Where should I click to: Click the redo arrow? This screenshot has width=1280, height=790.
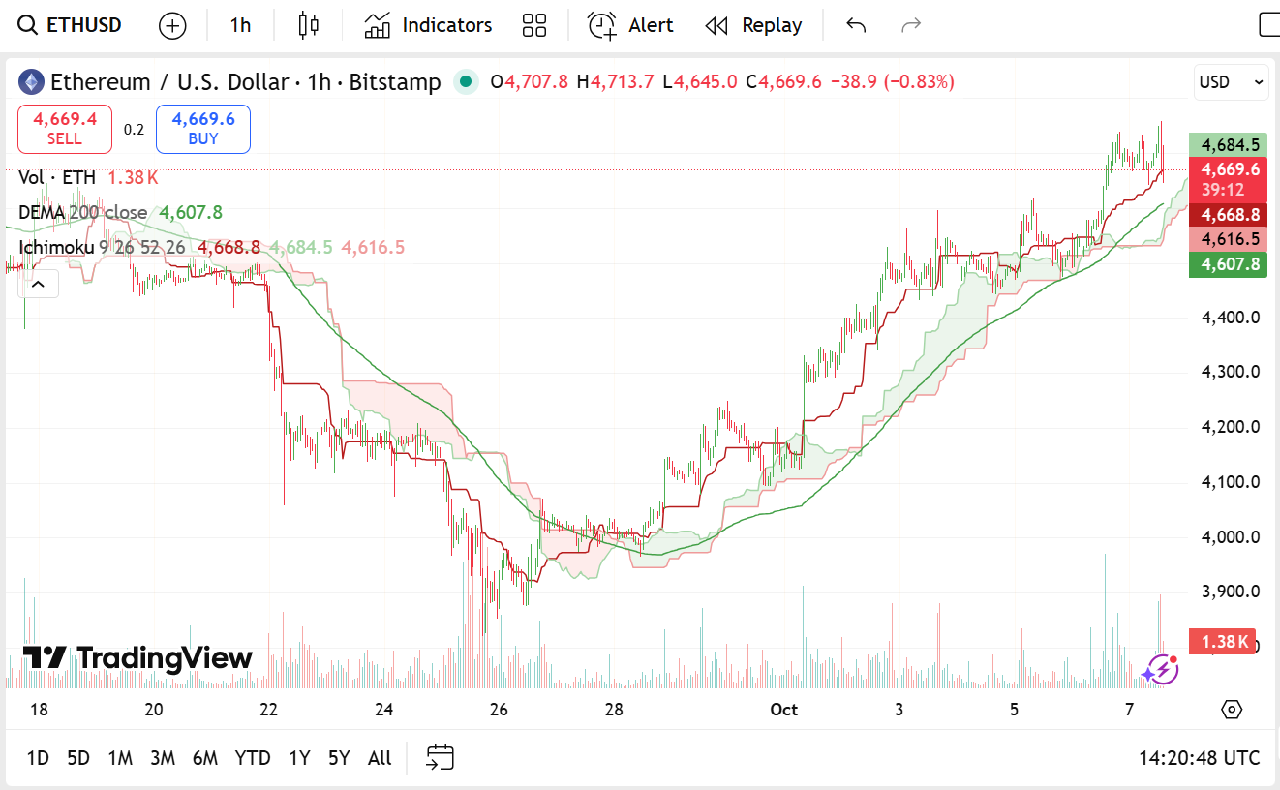tap(911, 25)
